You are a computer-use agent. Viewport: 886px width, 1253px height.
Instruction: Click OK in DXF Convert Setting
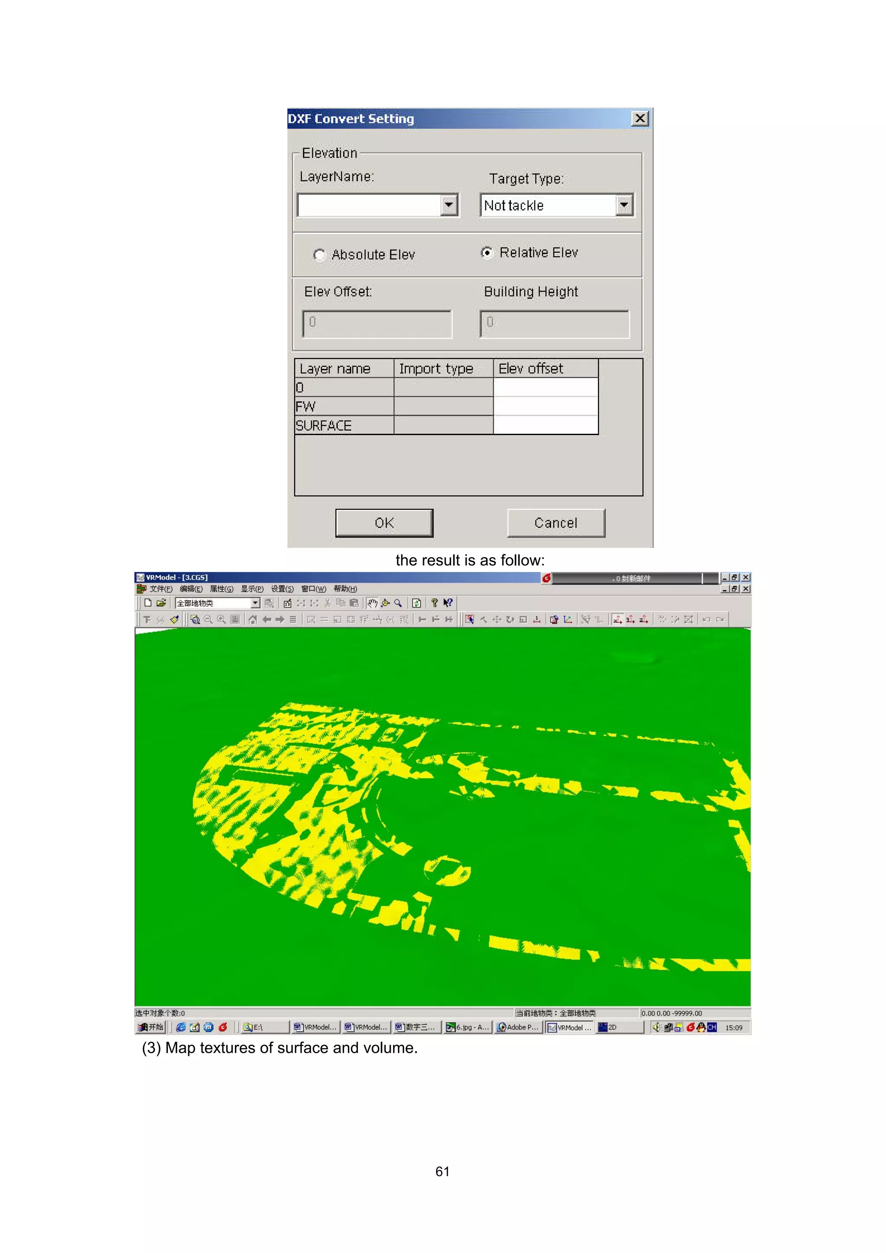pos(384,523)
